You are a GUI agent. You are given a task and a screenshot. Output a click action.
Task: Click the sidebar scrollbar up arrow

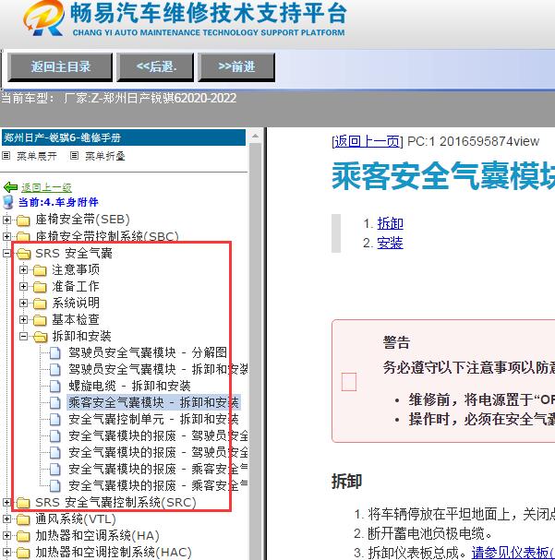point(255,136)
